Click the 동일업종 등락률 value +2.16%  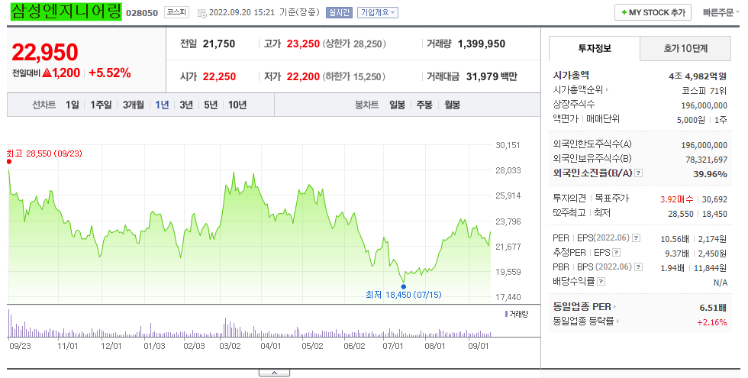tap(712, 322)
